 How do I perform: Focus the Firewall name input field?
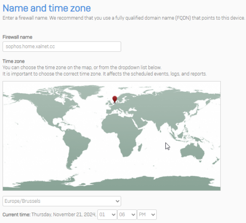point(61,47)
